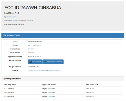Open the gov mirror link
Viewport: 126px width, 101px height.
coord(34,45)
